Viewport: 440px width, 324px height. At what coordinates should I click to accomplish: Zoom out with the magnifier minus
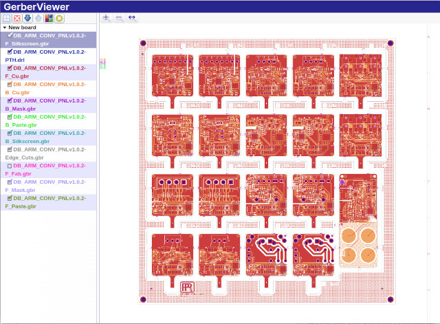(119, 18)
